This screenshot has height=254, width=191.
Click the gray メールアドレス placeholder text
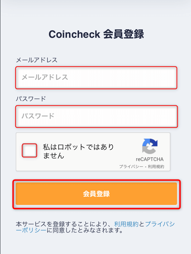coord(45,77)
